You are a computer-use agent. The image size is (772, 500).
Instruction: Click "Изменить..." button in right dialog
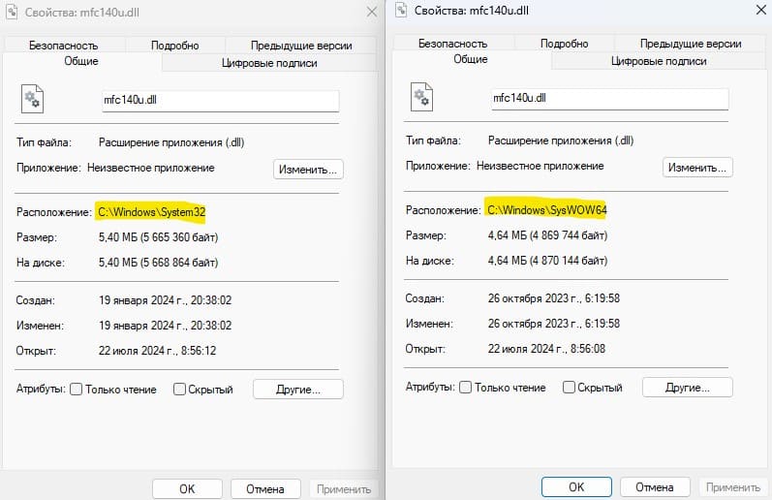(x=697, y=168)
